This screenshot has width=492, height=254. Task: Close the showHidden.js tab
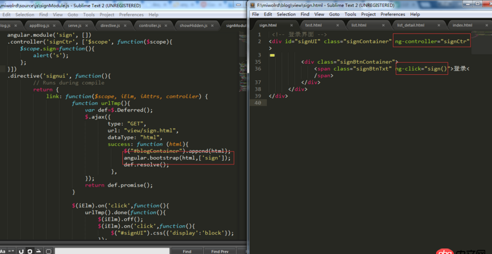(213, 26)
